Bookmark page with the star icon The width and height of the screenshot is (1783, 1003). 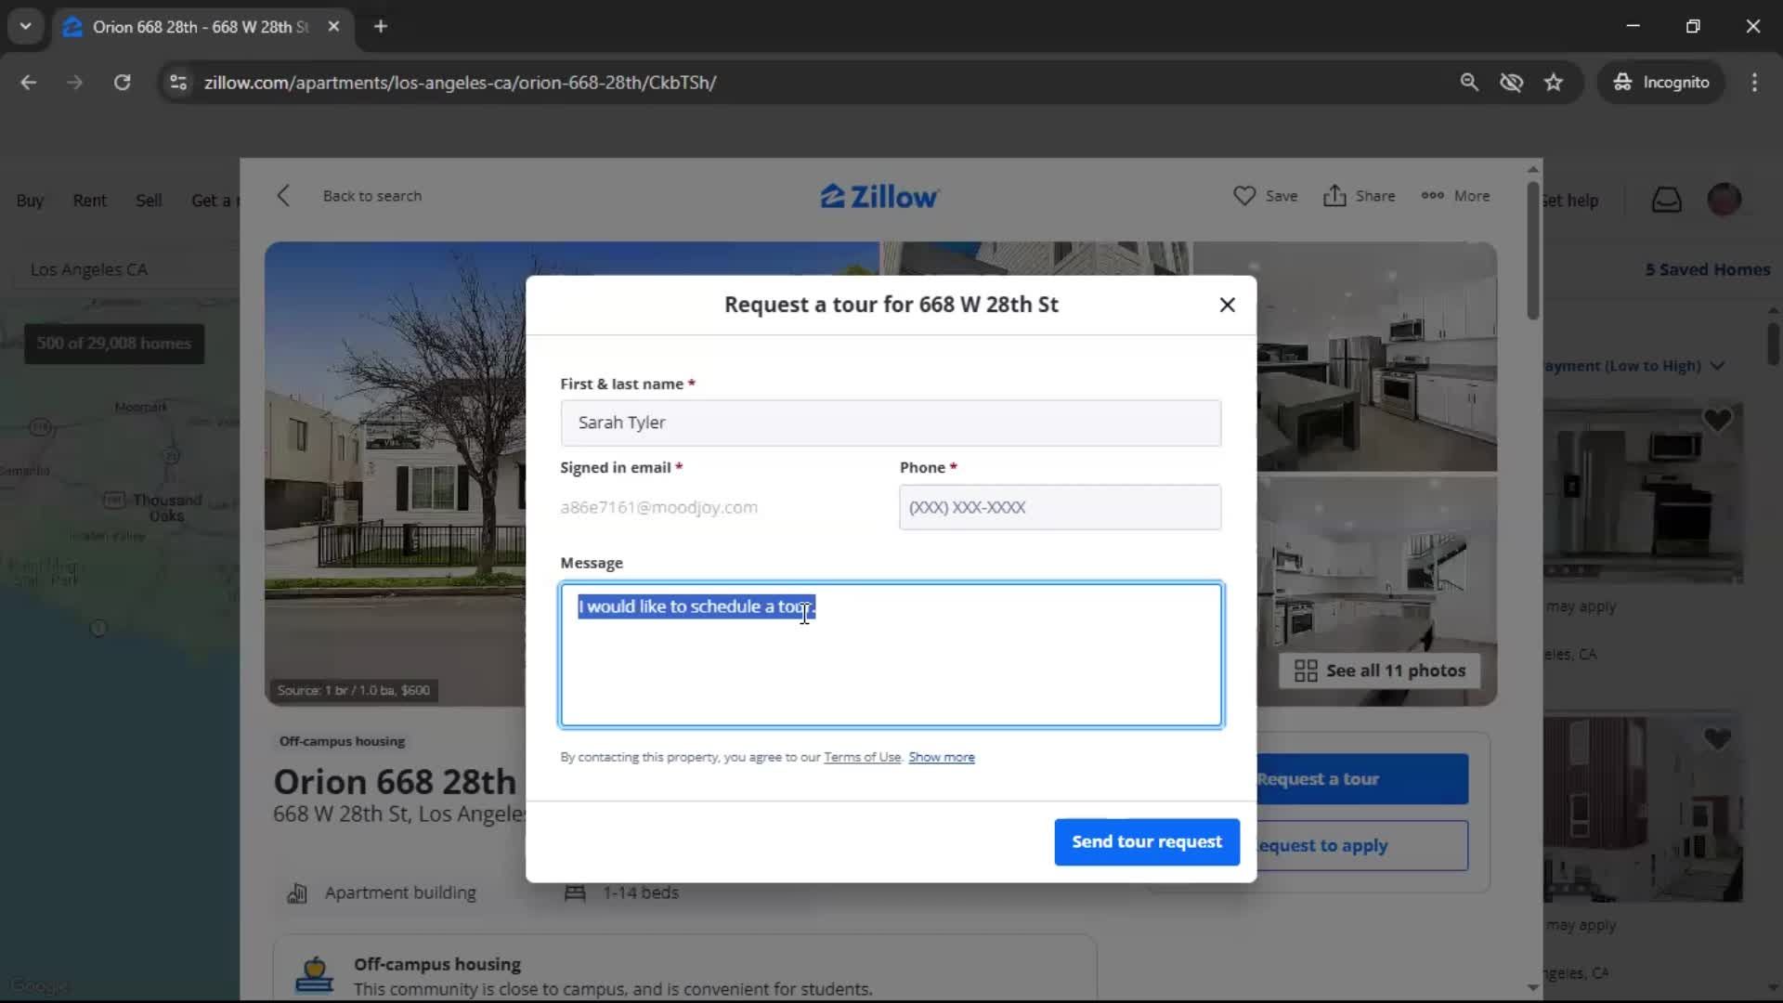(x=1554, y=83)
